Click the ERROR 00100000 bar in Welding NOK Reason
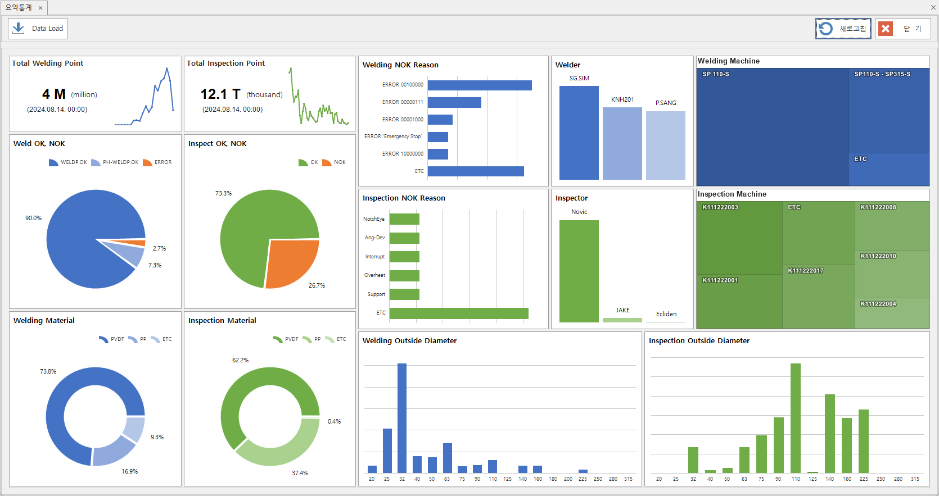 (x=479, y=85)
